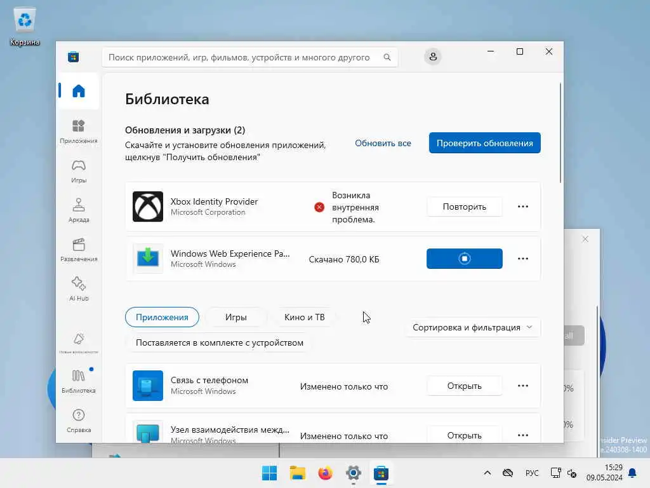The image size is (650, 488).
Task: Open Связь с телефоном with Открыть button
Action: click(464, 386)
